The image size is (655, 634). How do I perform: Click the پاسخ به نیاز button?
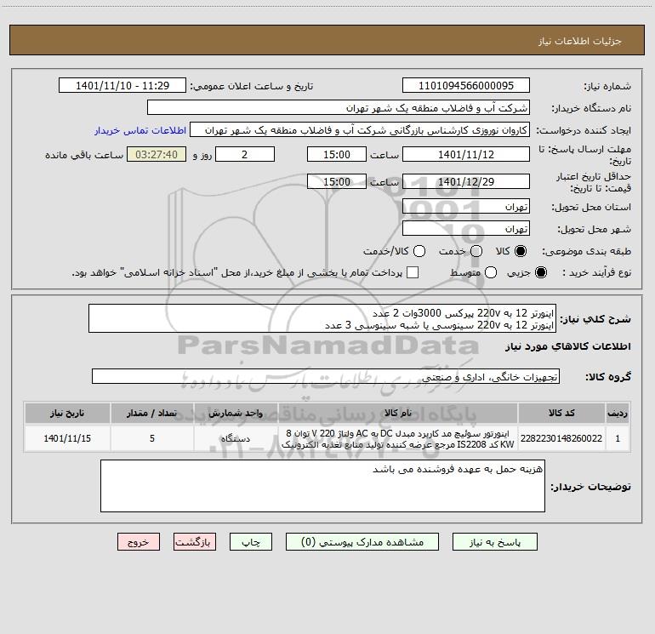click(x=494, y=542)
